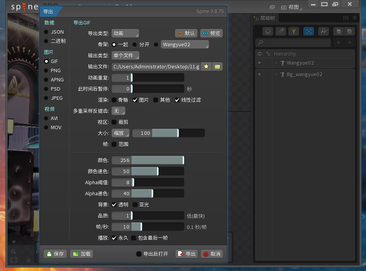
Task: Enable the 导出后打开 checkbox
Action: pyautogui.click(x=139, y=254)
